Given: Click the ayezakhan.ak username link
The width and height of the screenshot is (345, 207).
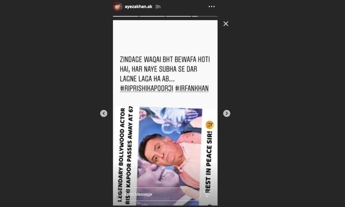Looking at the screenshot, I should click(138, 6).
